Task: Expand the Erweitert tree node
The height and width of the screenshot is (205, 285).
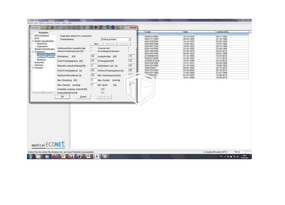Action: tap(33, 68)
